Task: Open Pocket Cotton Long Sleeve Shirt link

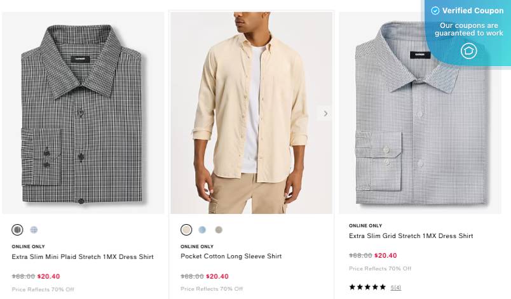Action: pyautogui.click(x=231, y=256)
